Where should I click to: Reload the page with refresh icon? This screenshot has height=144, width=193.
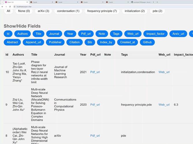[10, 7]
